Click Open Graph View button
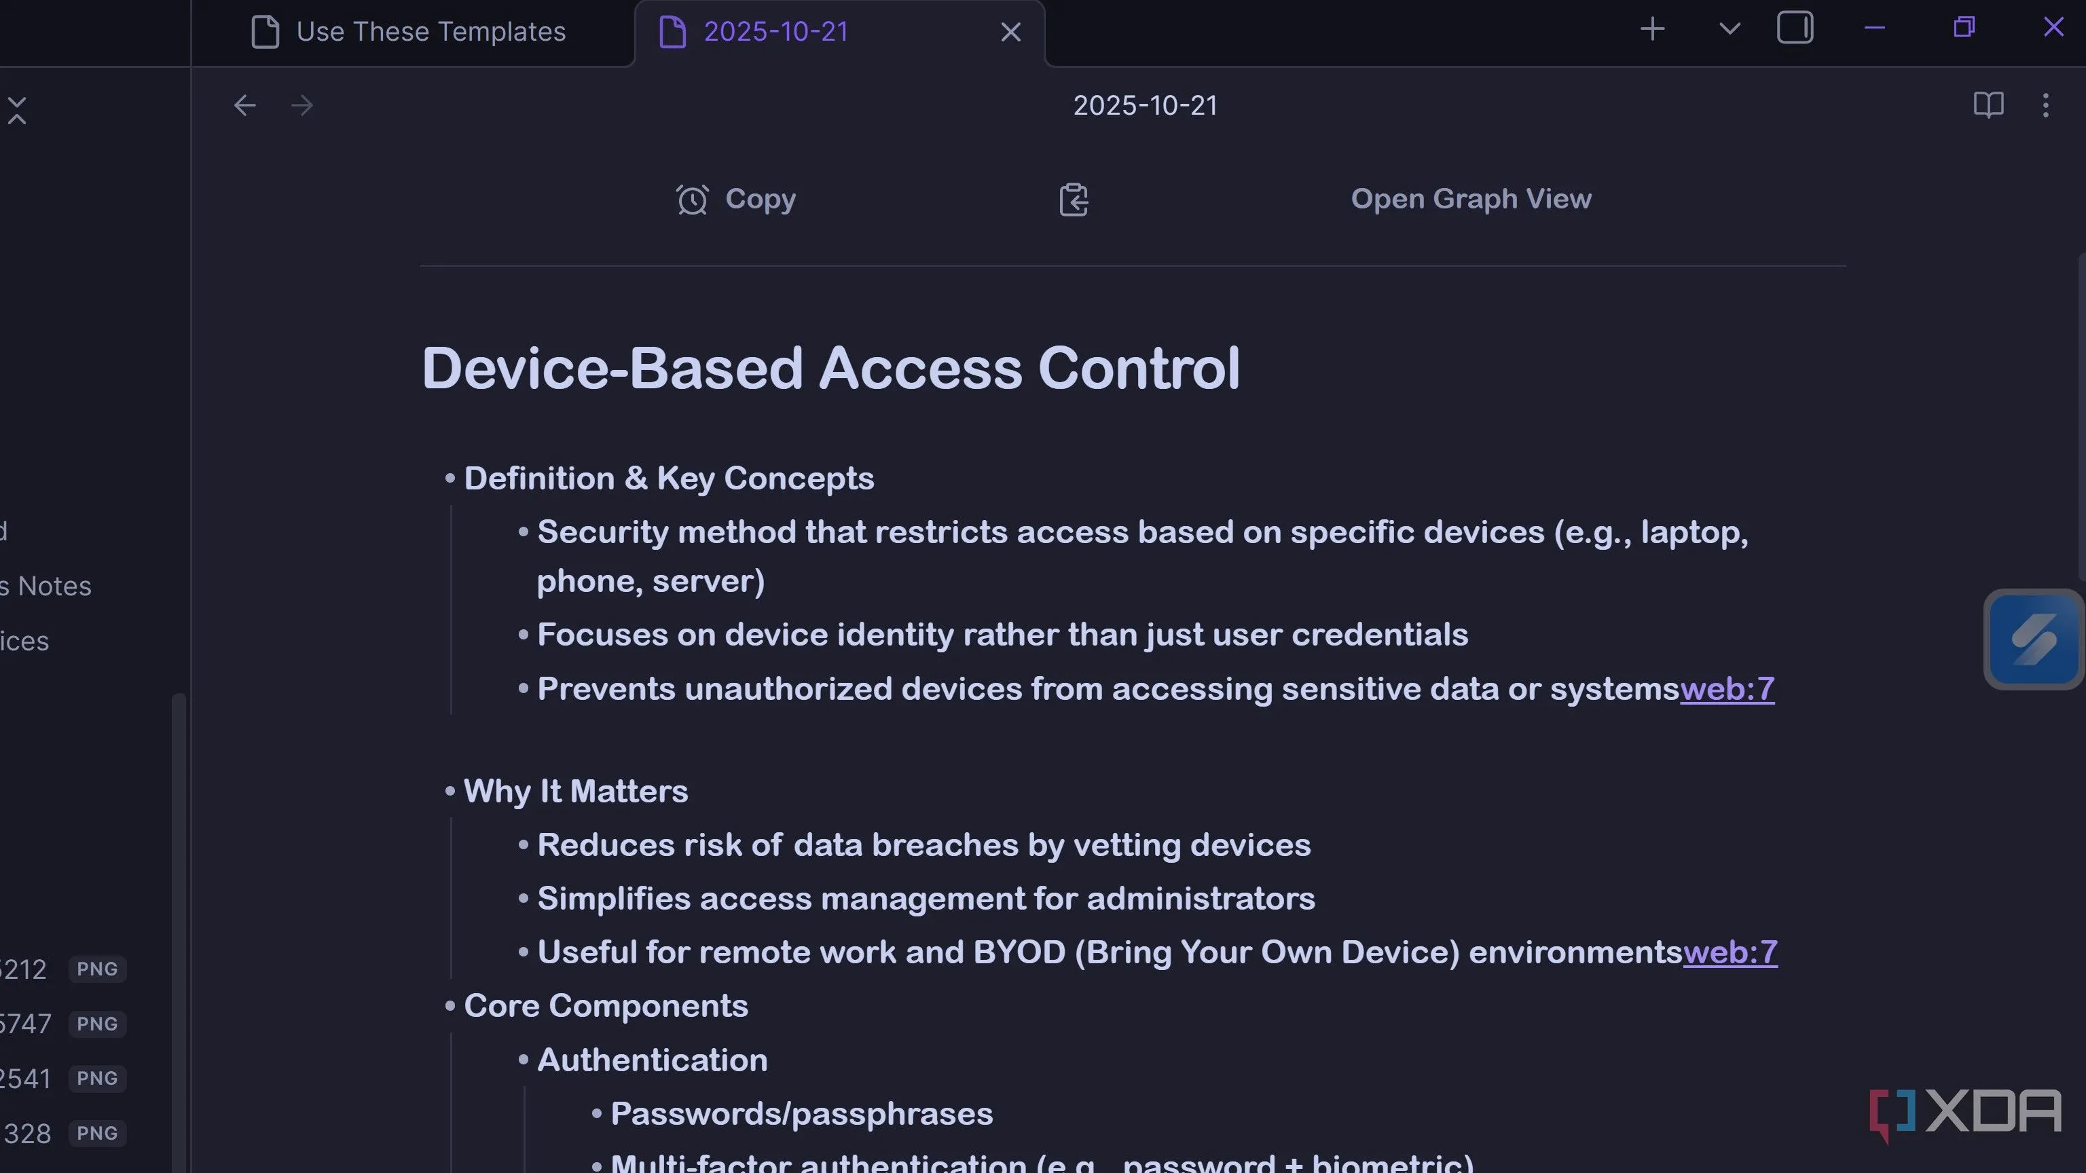Image resolution: width=2086 pixels, height=1173 pixels. point(1471,199)
